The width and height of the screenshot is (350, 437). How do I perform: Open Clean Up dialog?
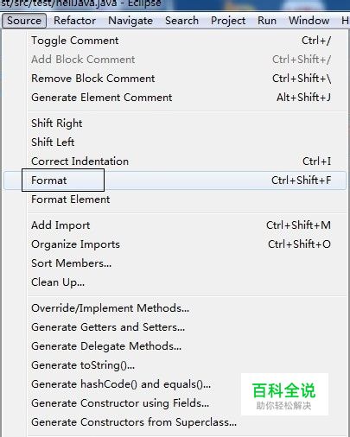coord(175,282)
